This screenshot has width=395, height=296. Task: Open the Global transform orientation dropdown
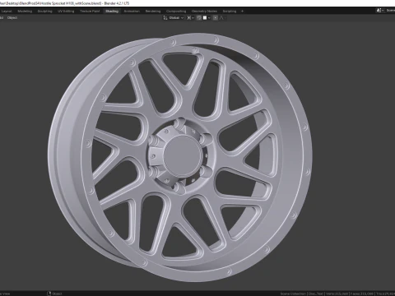pyautogui.click(x=174, y=18)
